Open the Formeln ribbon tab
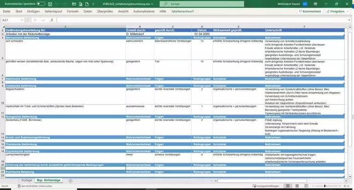The height and width of the screenshot is (190, 354). 73,11
